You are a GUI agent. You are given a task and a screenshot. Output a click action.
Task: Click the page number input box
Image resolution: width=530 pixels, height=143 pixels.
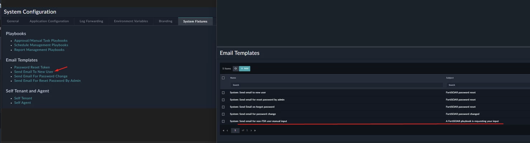click(235, 130)
